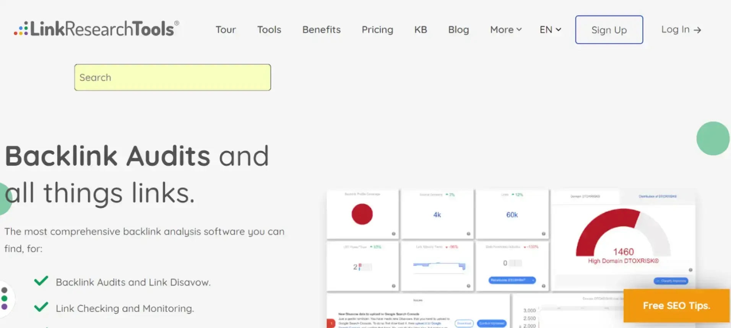731x328 pixels.
Task: Focus the Search input field
Action: click(x=172, y=77)
